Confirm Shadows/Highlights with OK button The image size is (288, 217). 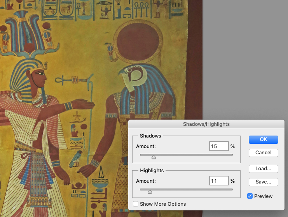coord(264,139)
